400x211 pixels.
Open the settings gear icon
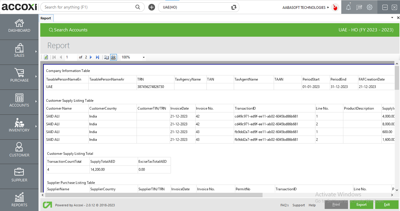[x=369, y=7]
